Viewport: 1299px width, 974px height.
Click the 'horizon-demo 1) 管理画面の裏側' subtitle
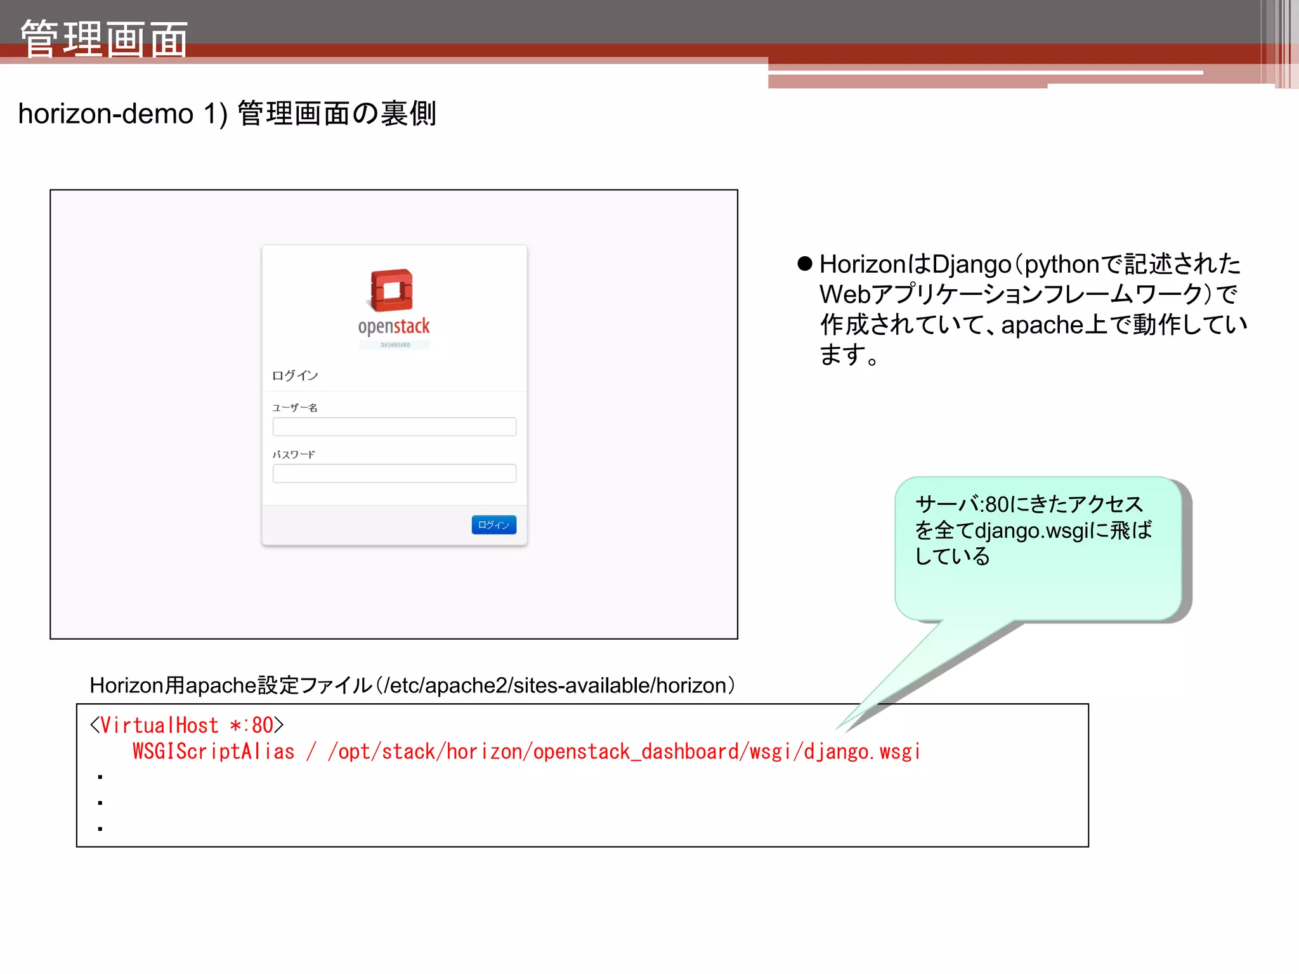[x=227, y=114]
